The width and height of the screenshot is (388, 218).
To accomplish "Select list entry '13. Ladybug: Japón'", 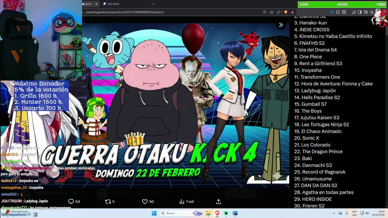I will click(315, 91).
